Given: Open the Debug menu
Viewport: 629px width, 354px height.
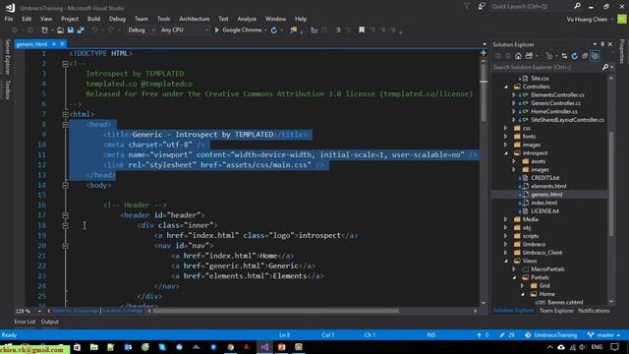Looking at the screenshot, I should (x=117, y=19).
